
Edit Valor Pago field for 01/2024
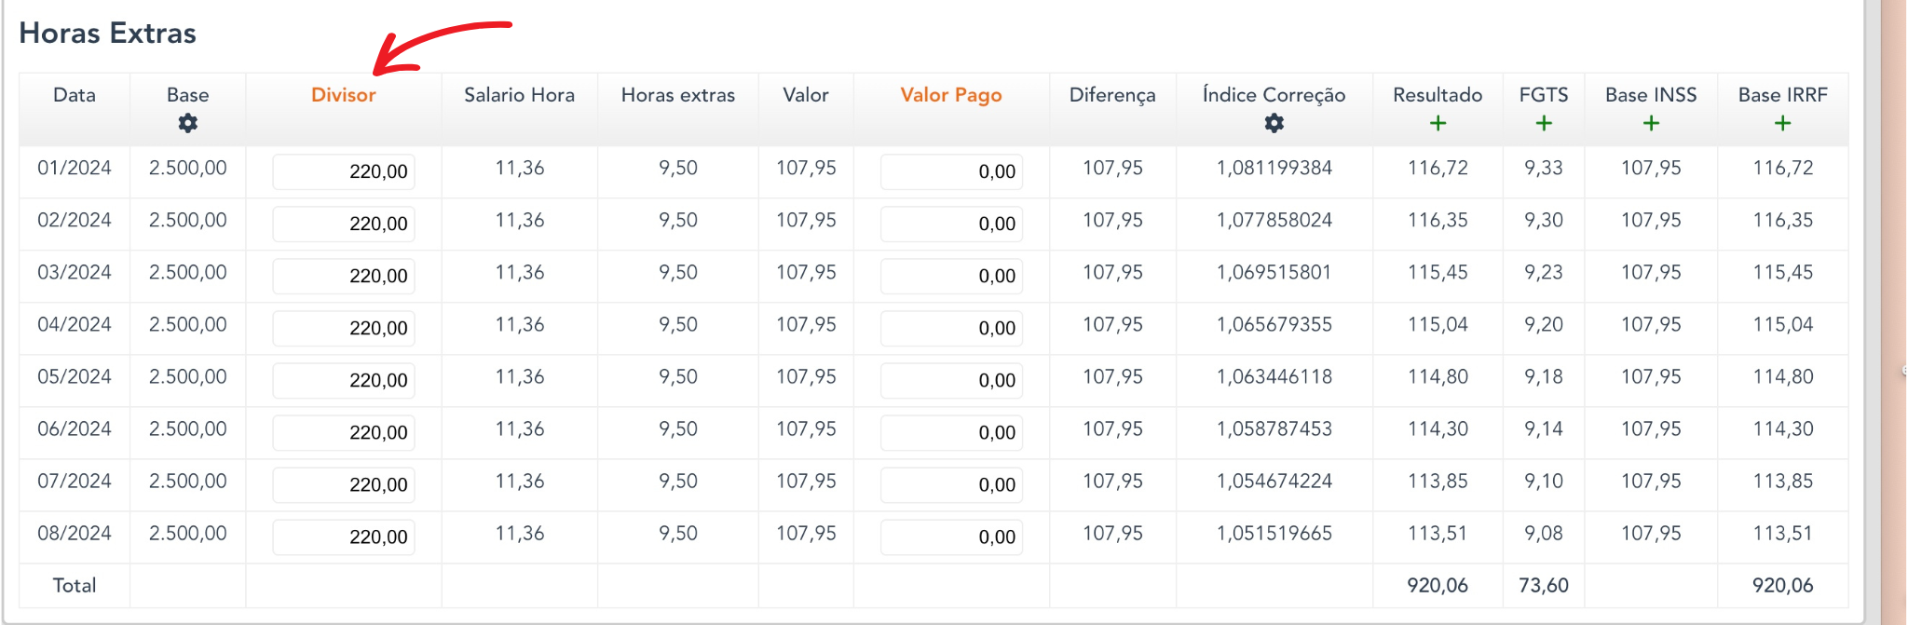951,171
